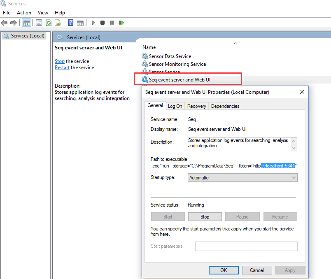This screenshot has height=279, width=331.
Task: Click OK in Properties dialog
Action: click(224, 270)
